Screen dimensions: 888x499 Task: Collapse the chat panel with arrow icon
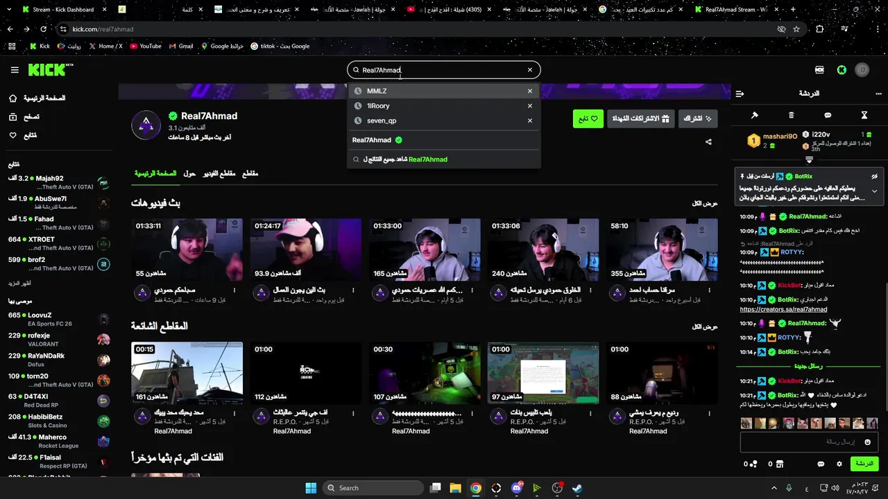[740, 94]
